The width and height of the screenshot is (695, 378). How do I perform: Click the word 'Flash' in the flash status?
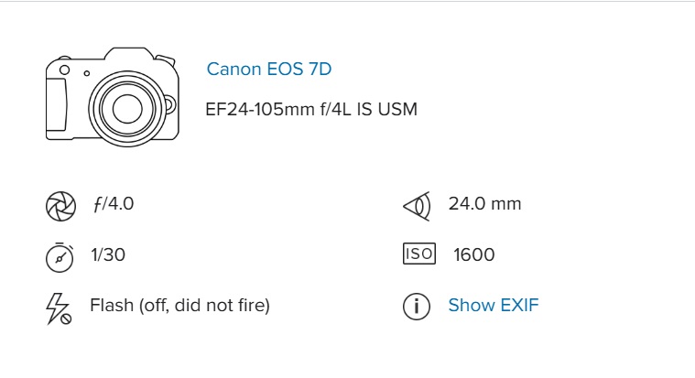(110, 306)
